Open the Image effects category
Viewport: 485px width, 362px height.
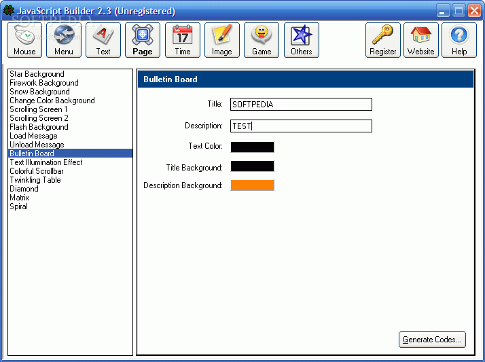(x=221, y=40)
